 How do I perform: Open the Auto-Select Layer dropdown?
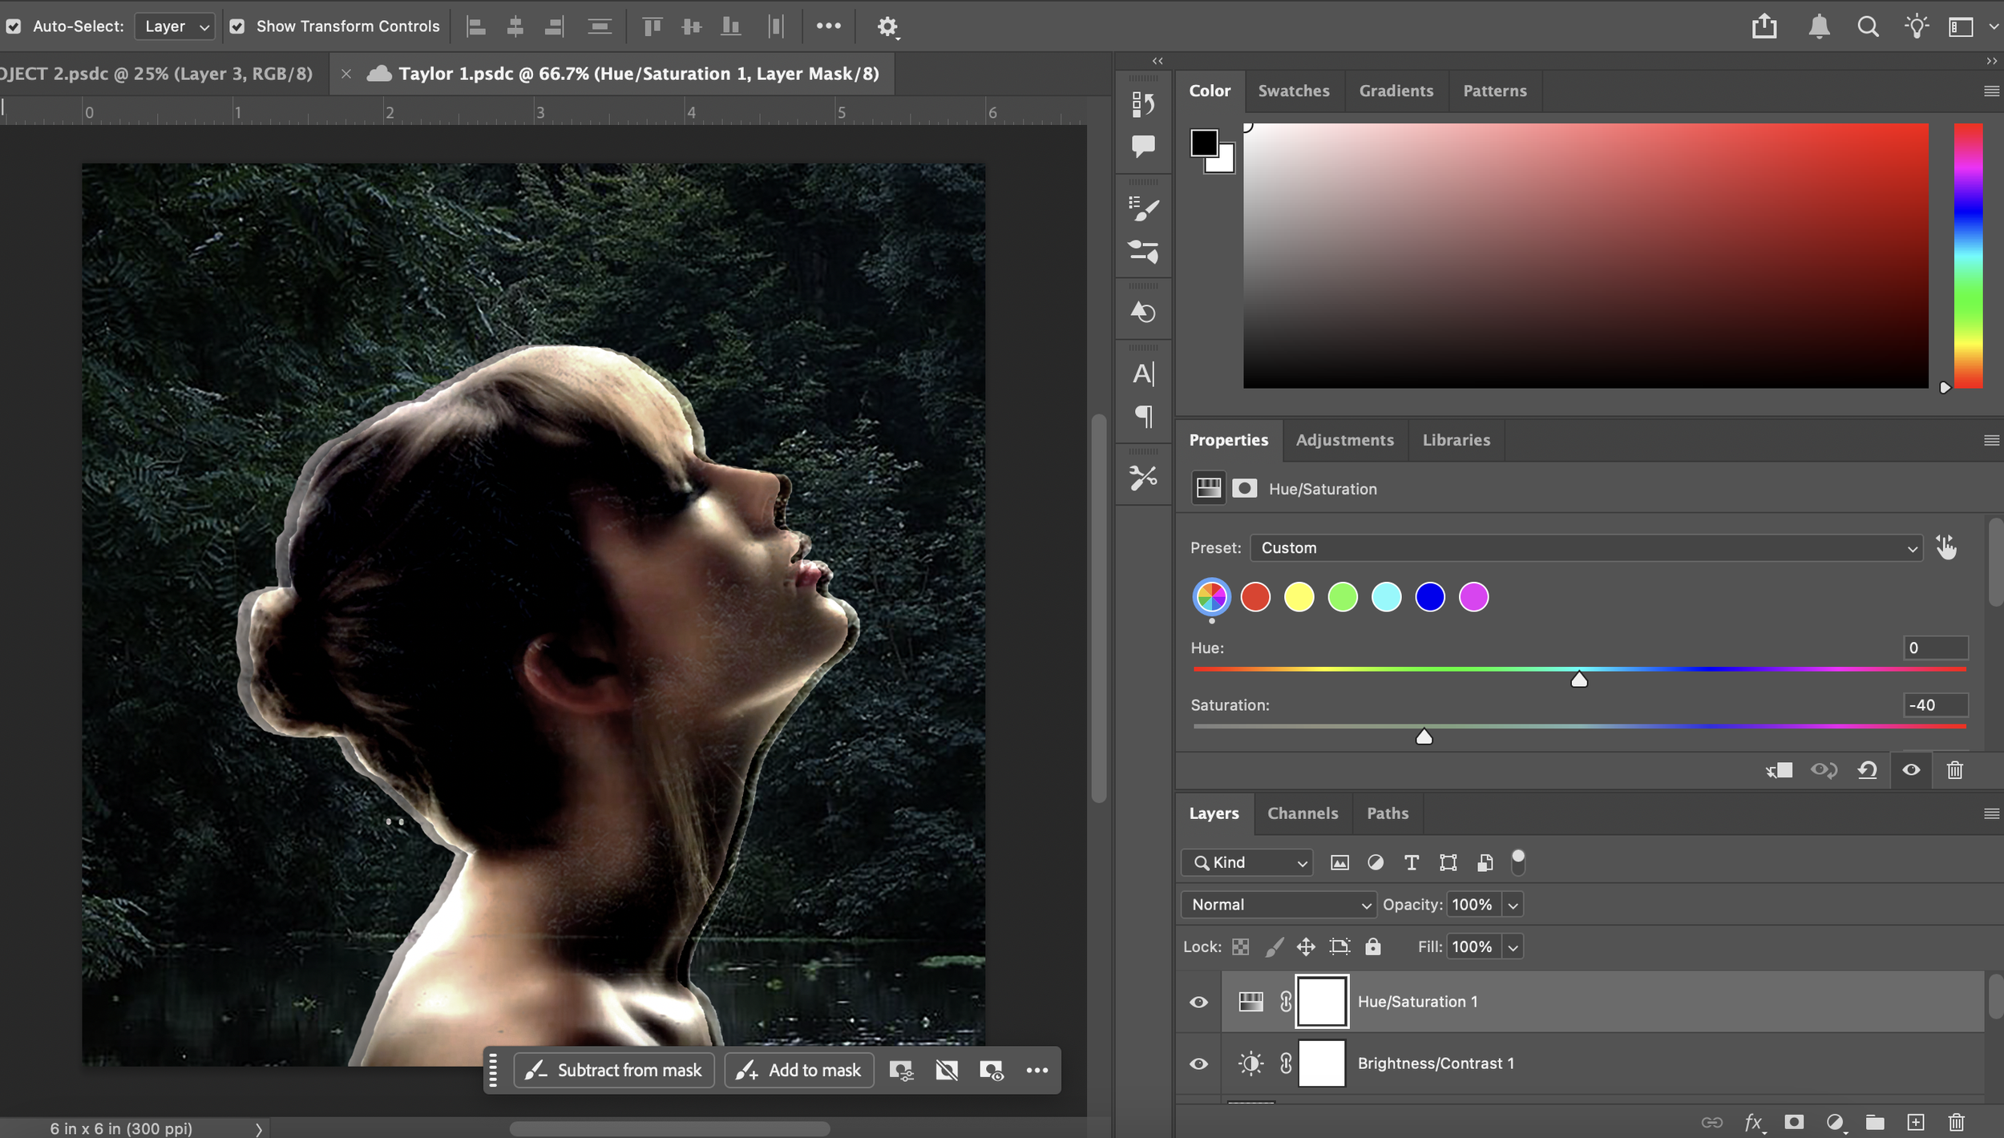click(x=176, y=26)
